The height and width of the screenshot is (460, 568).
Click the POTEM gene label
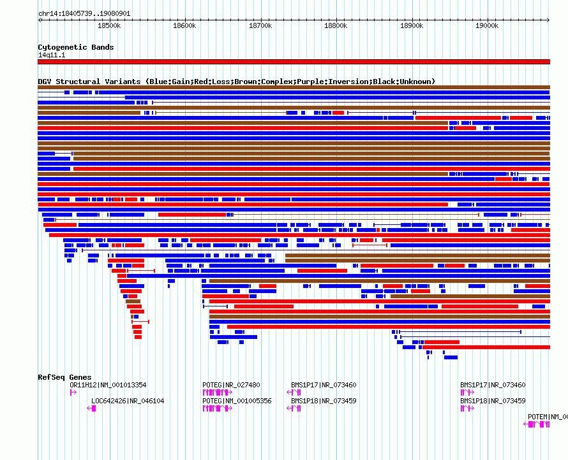548,417
